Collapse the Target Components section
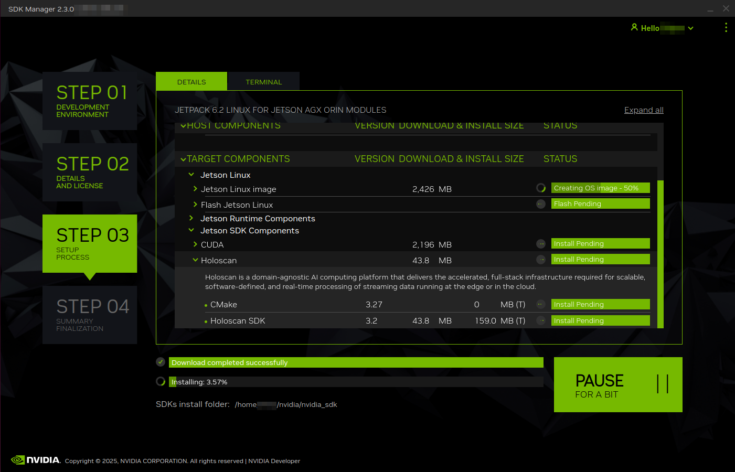 pos(183,159)
